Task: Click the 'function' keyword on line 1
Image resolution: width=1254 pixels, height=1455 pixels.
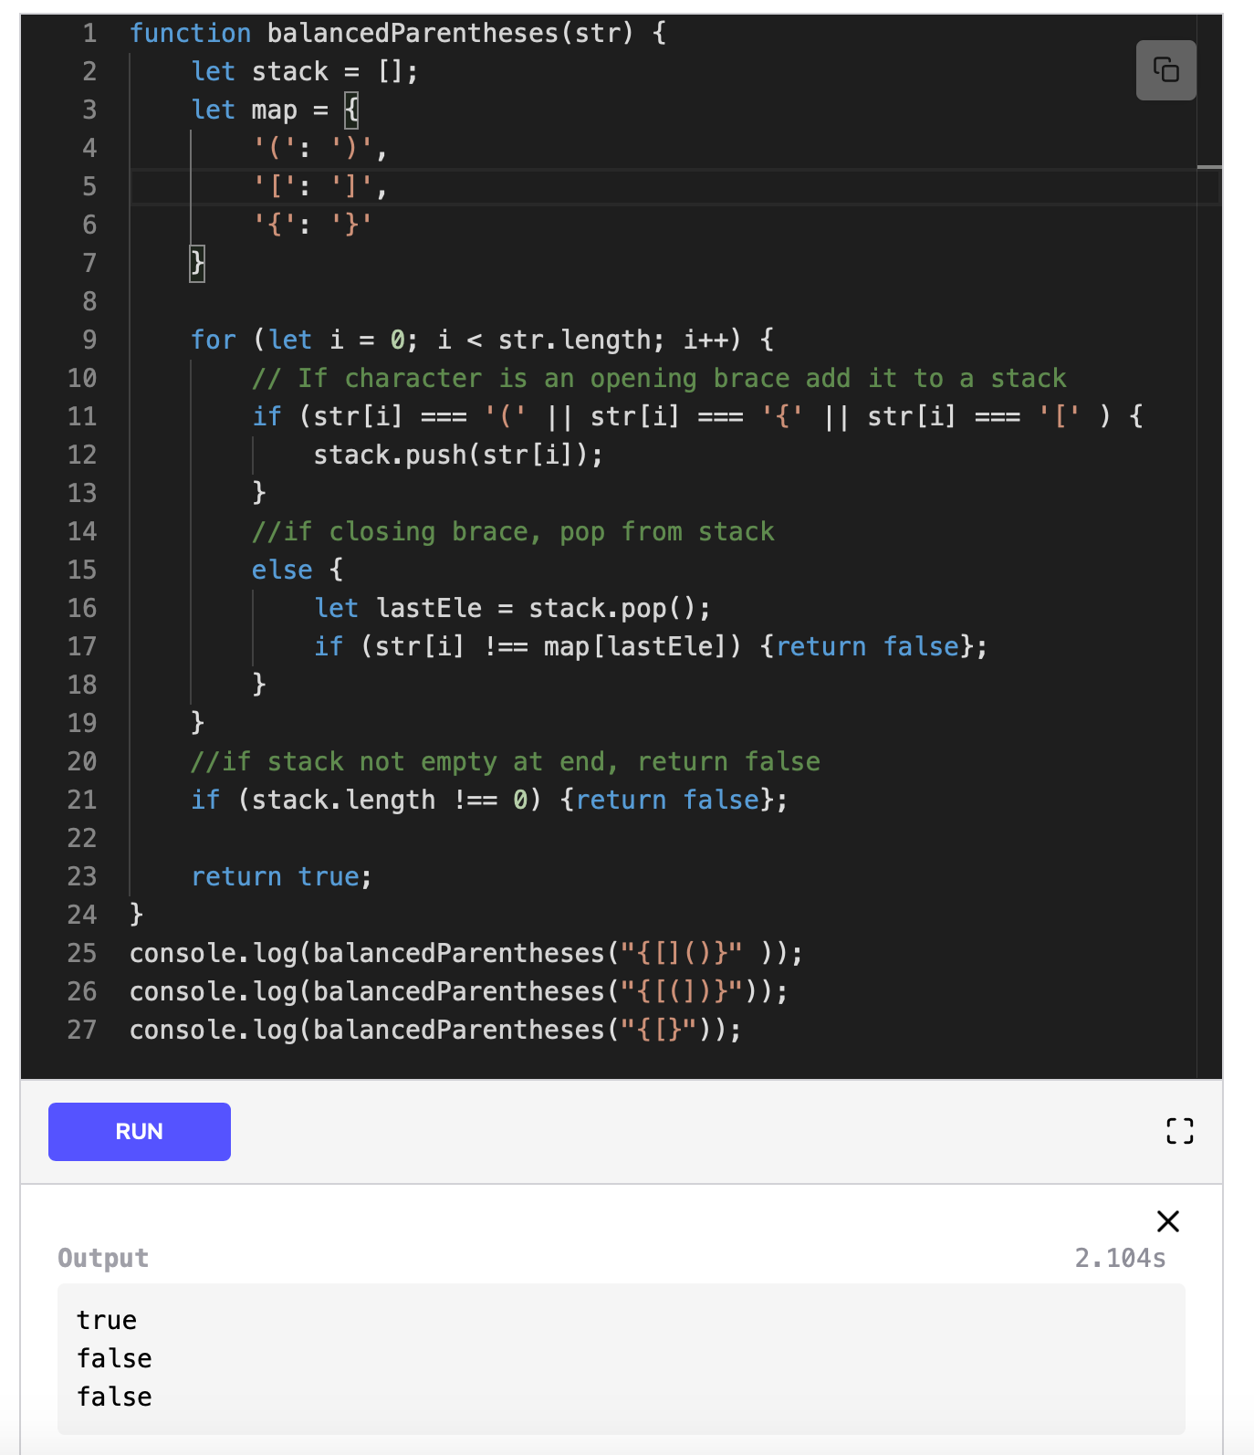Action: [190, 33]
